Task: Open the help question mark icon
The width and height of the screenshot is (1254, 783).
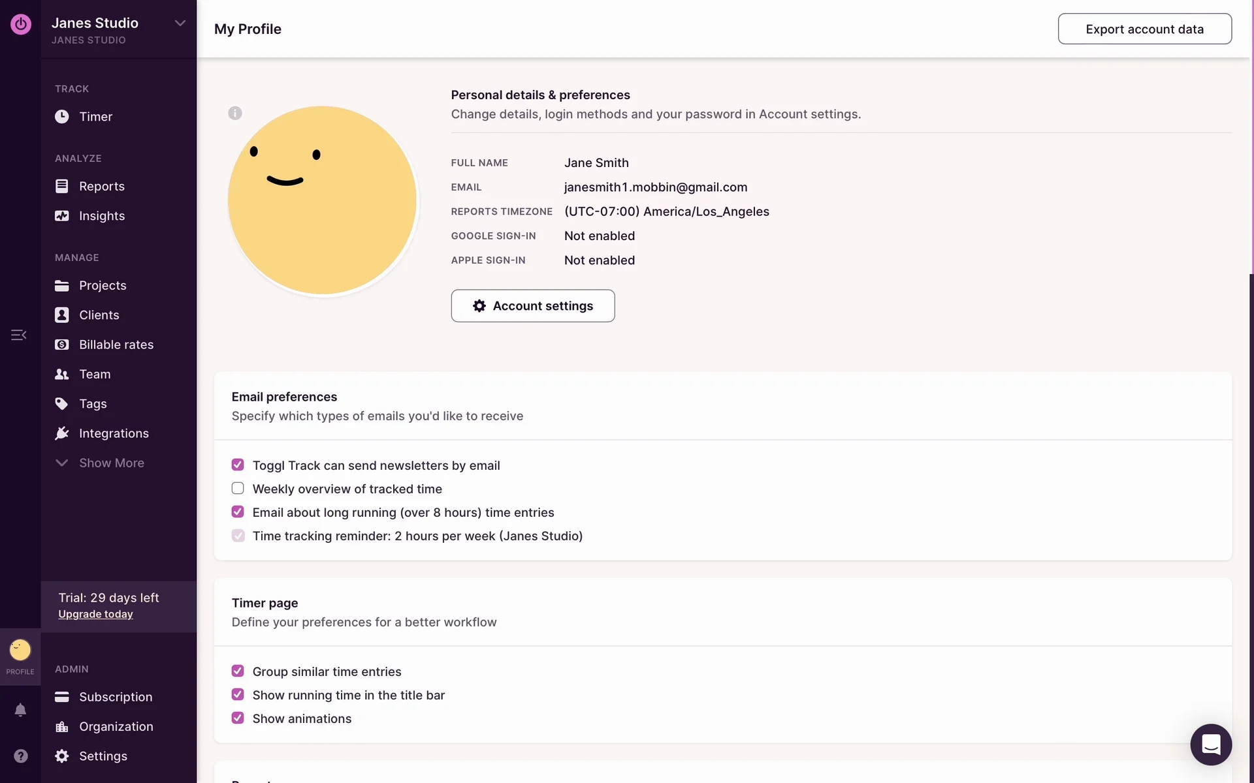Action: tap(20, 756)
